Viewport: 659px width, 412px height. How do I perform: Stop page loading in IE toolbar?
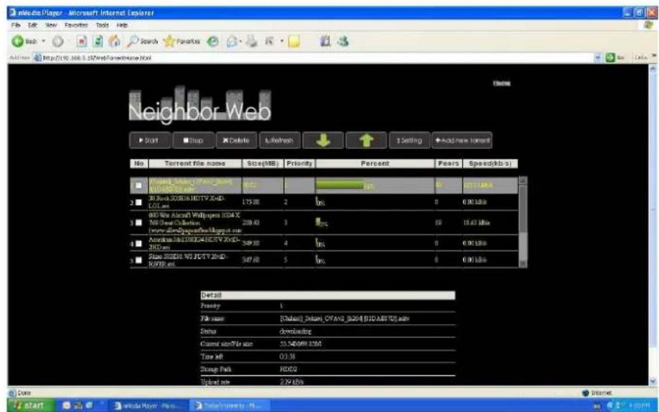click(x=81, y=41)
